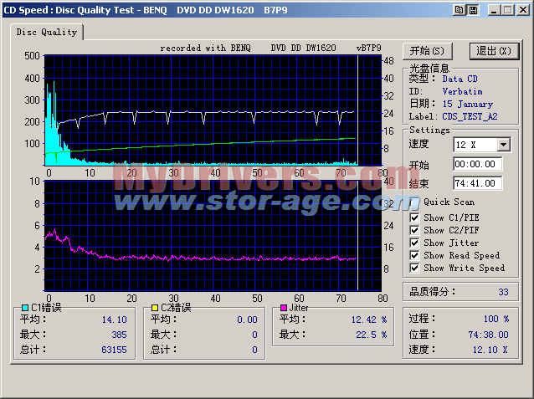
Task: Click the save (floppy disk) icon in title bar
Action: (471, 8)
